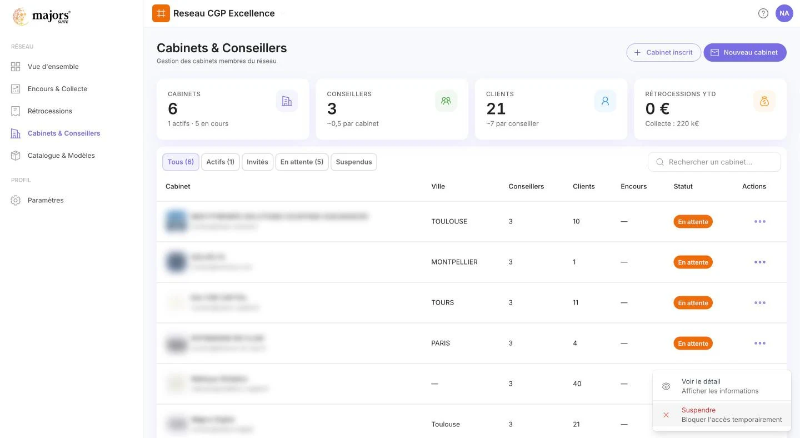Click the En attente badge in PARIS row

pos(693,344)
